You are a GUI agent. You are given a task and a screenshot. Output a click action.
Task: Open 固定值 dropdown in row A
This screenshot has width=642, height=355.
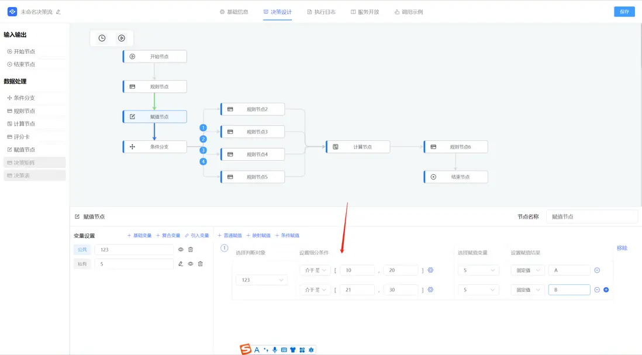[x=527, y=270]
